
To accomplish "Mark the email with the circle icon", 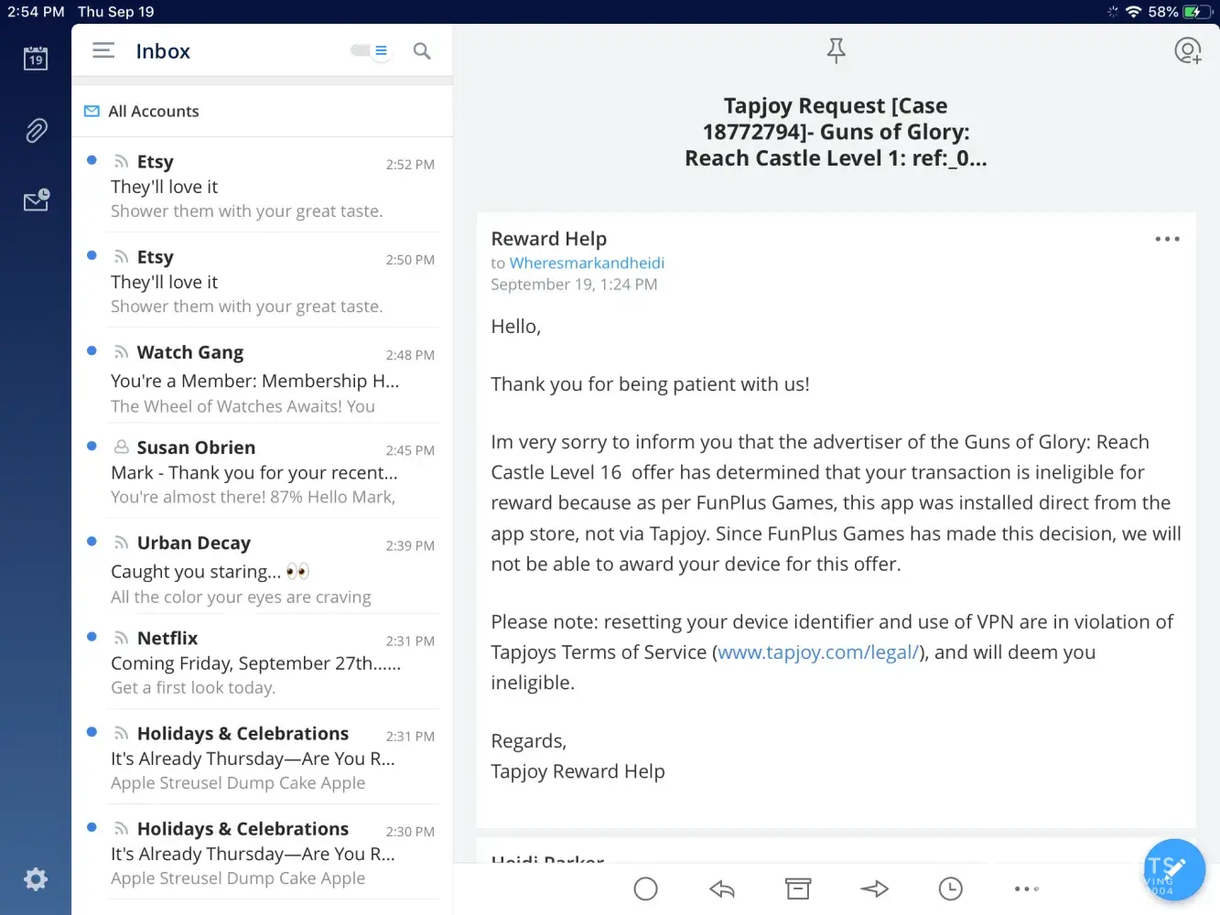I will click(x=646, y=888).
